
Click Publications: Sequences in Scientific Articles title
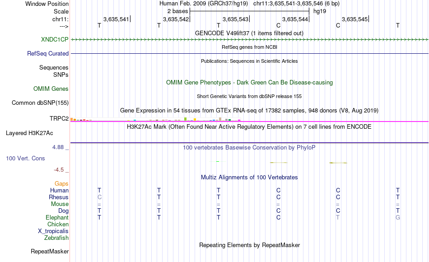[249, 61]
